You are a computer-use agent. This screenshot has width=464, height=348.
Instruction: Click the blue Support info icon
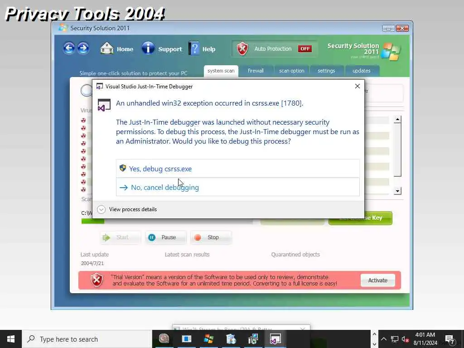click(148, 48)
